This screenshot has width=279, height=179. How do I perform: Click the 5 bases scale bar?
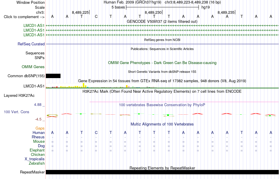click(x=162, y=7)
